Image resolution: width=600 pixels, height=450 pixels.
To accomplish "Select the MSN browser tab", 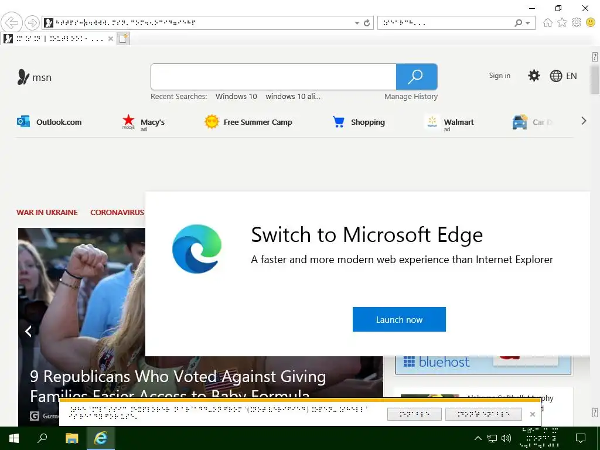I will 57,39.
